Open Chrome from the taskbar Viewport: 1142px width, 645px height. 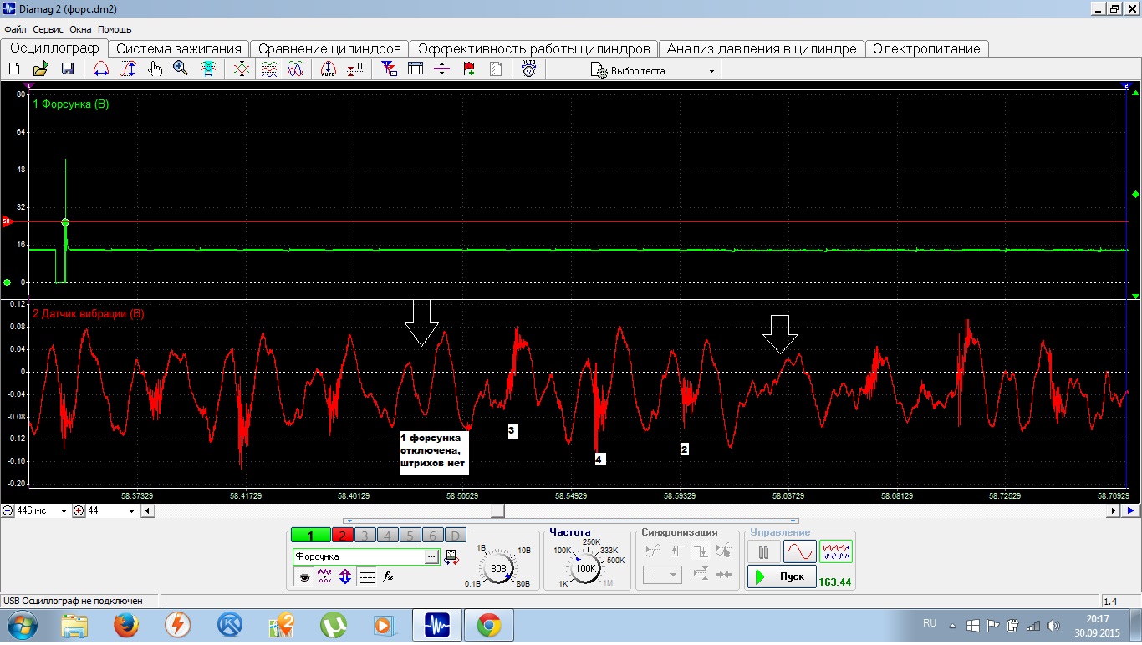coord(489,625)
